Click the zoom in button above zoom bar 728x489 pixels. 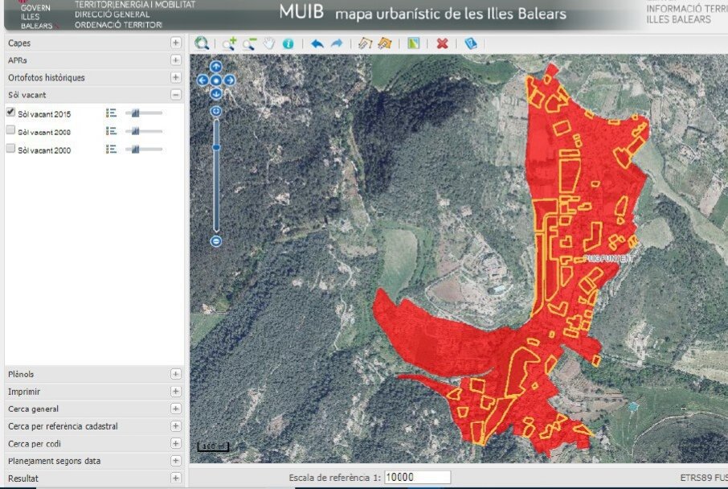click(216, 111)
